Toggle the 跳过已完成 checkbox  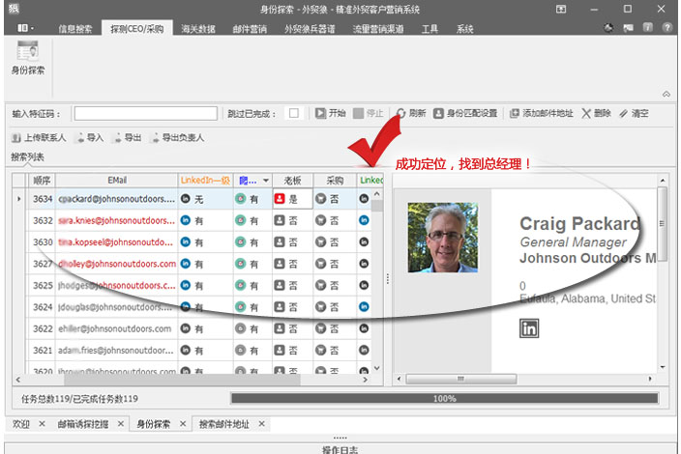tap(294, 113)
